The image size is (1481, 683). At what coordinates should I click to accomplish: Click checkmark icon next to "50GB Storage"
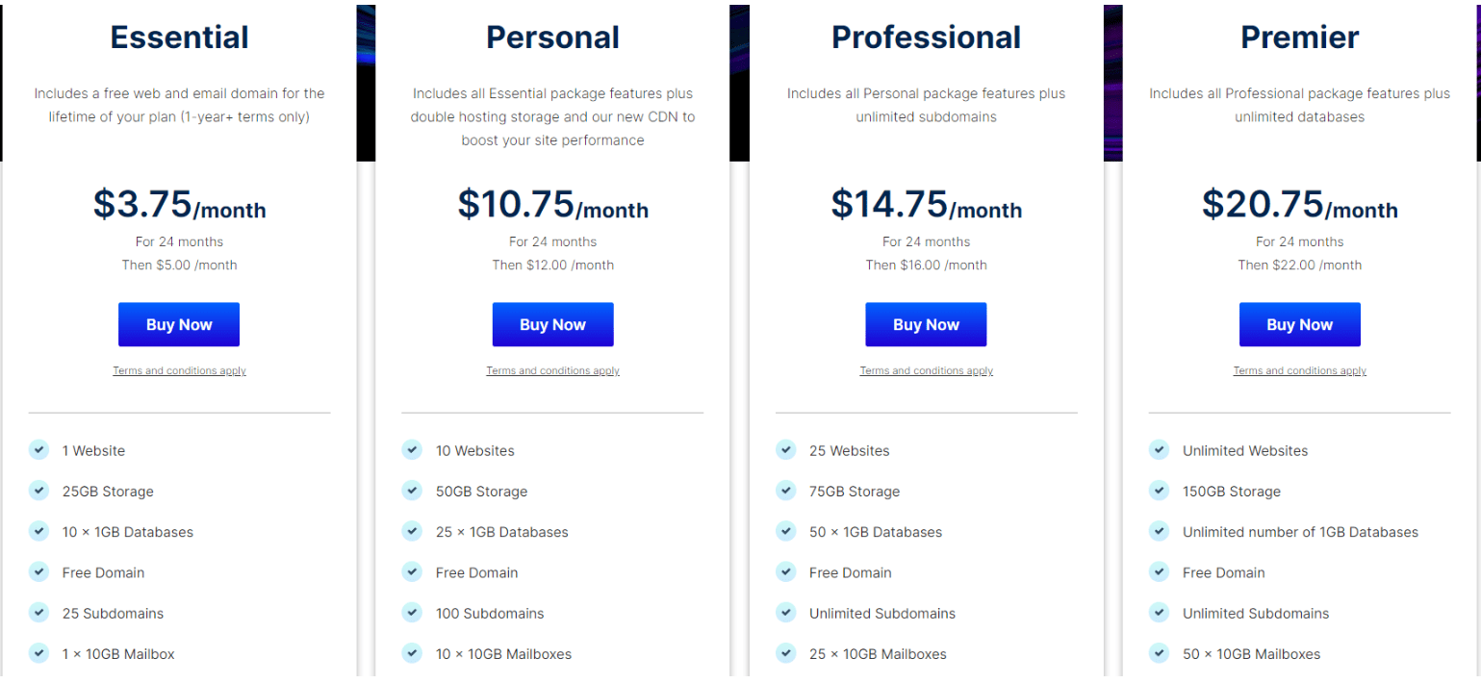412,491
